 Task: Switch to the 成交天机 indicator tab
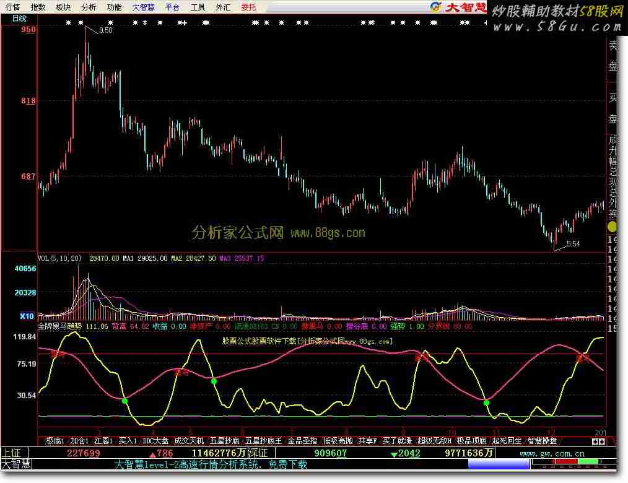(189, 440)
